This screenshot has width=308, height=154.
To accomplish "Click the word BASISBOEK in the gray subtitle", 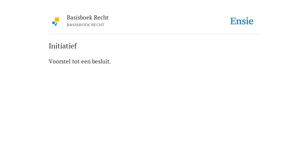I will coord(79,25).
